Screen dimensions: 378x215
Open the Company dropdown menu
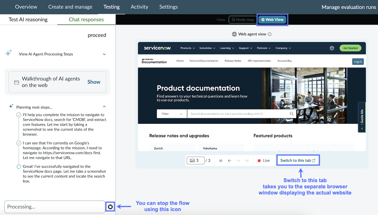point(283,48)
